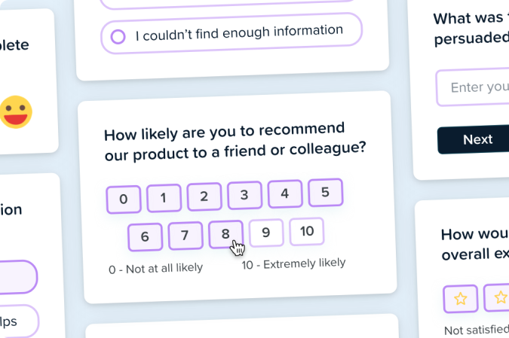Image resolution: width=509 pixels, height=338 pixels.
Task: Choose rating 5 on the scale
Action: 325,192
